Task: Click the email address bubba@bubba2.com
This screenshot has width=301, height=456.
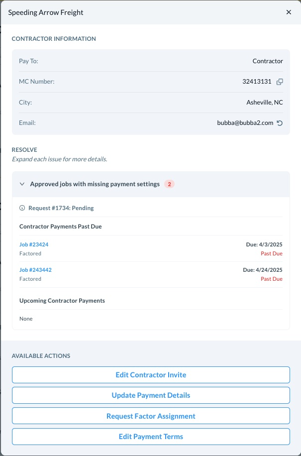Action: click(245, 123)
